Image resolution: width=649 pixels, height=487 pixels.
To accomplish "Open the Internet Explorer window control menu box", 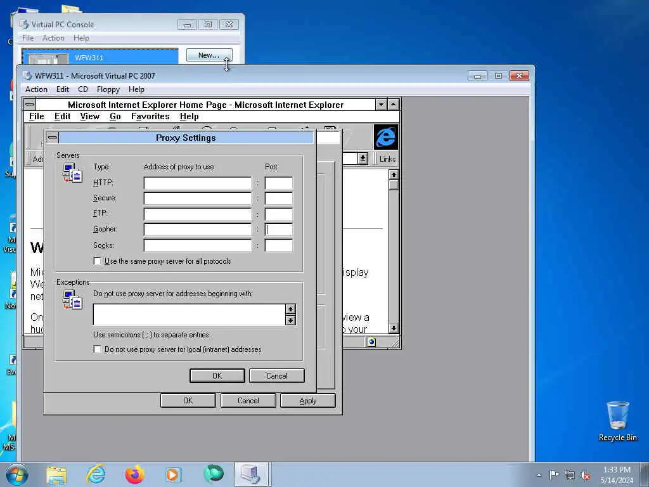I will click(30, 105).
